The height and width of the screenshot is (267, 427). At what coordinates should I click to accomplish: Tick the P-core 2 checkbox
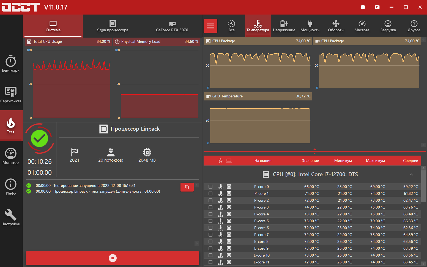[210, 200]
